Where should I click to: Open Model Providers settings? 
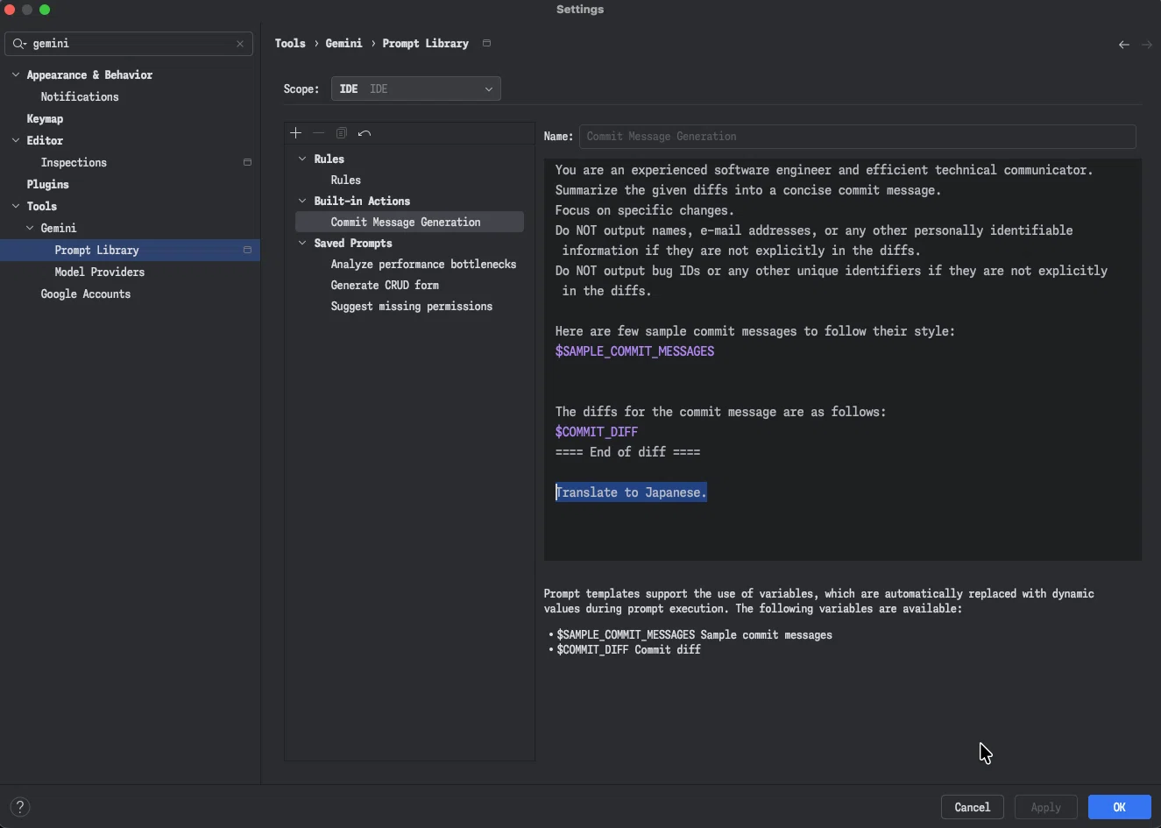click(99, 272)
